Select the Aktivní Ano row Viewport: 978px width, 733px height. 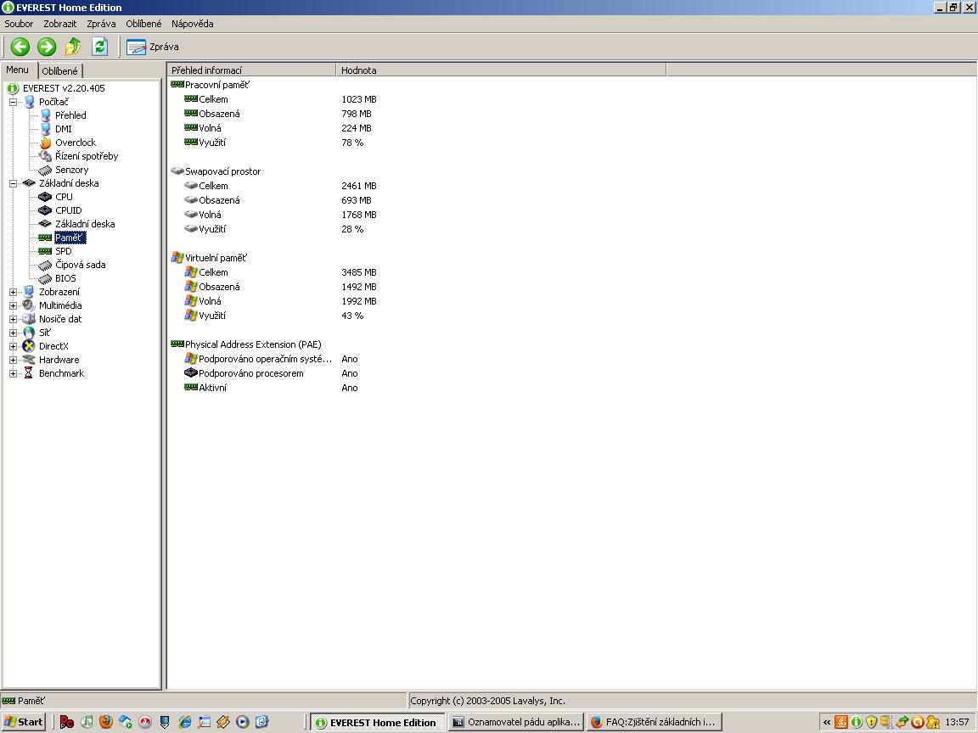pyautogui.click(x=272, y=388)
